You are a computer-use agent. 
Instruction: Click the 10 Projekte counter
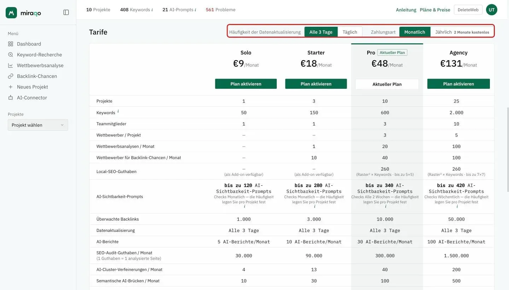coord(98,10)
